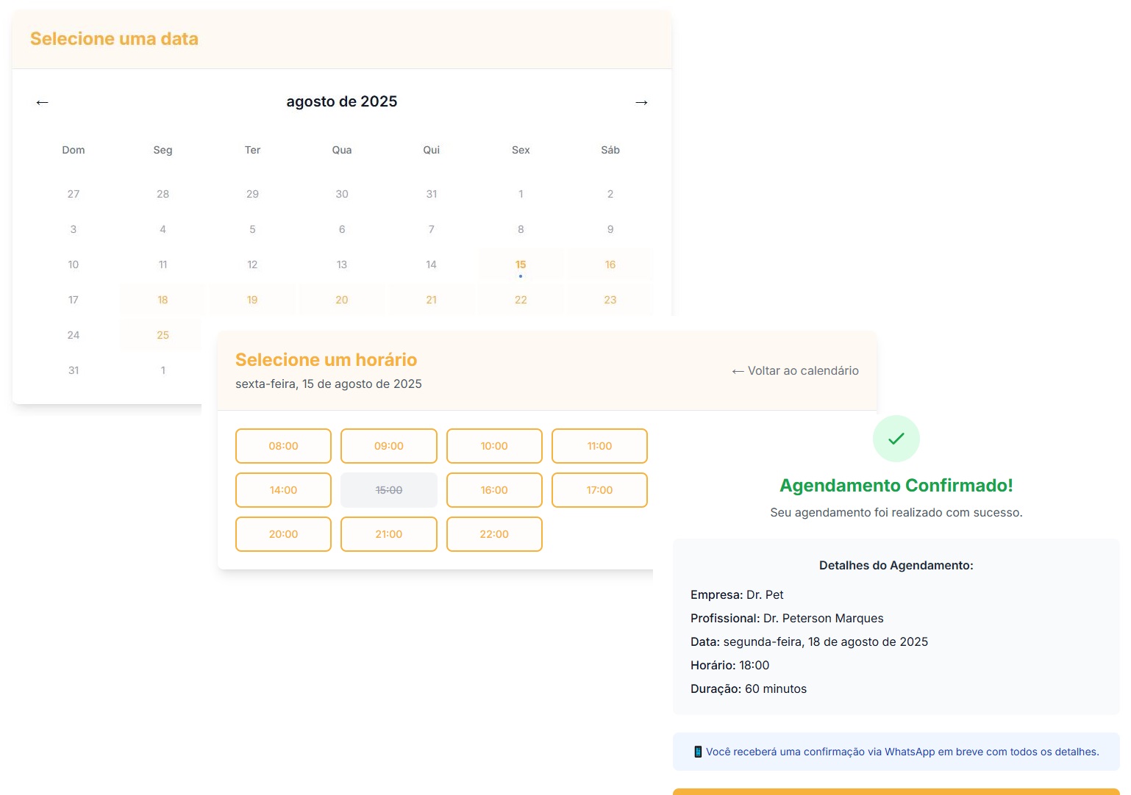Select the 14:00 time slot
Screen dimensions: 1131x795
[x=283, y=490]
